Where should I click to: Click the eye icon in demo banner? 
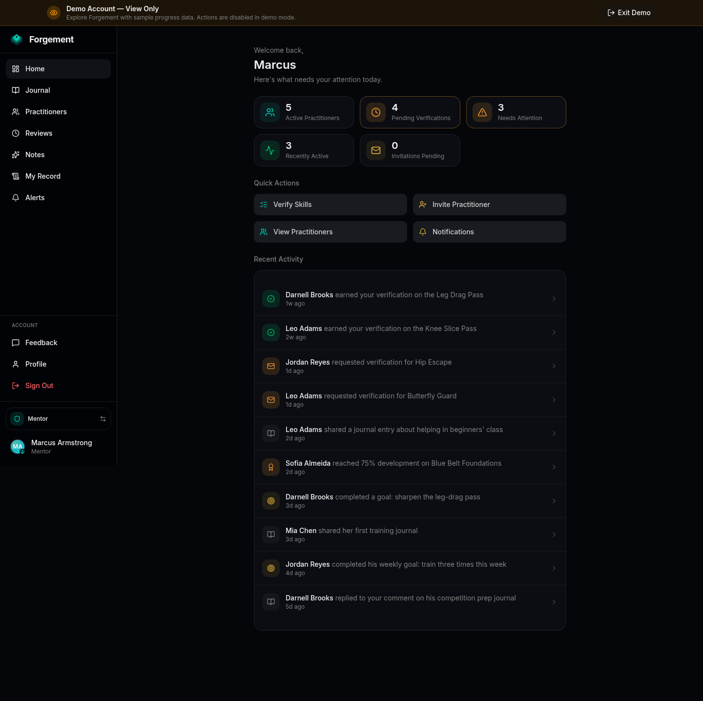tap(54, 13)
